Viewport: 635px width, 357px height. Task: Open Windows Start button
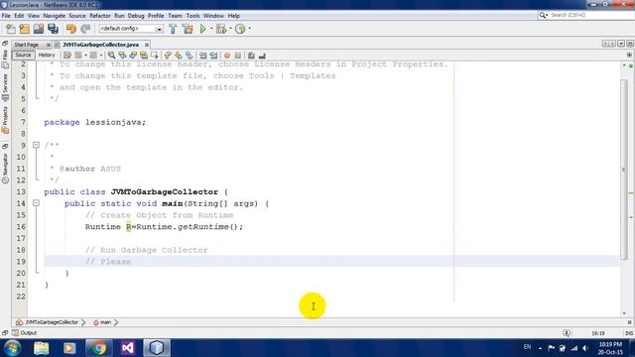[x=13, y=348]
